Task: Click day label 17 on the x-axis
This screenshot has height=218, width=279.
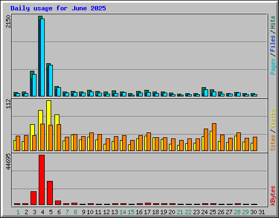Action: coord(147,212)
